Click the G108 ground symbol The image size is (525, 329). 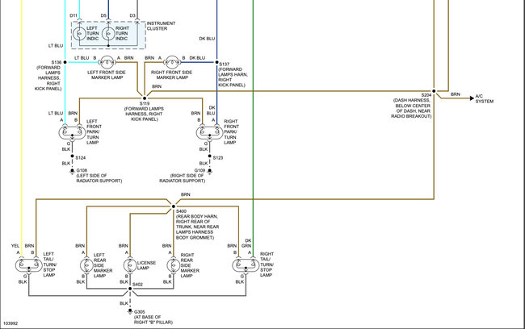point(72,171)
